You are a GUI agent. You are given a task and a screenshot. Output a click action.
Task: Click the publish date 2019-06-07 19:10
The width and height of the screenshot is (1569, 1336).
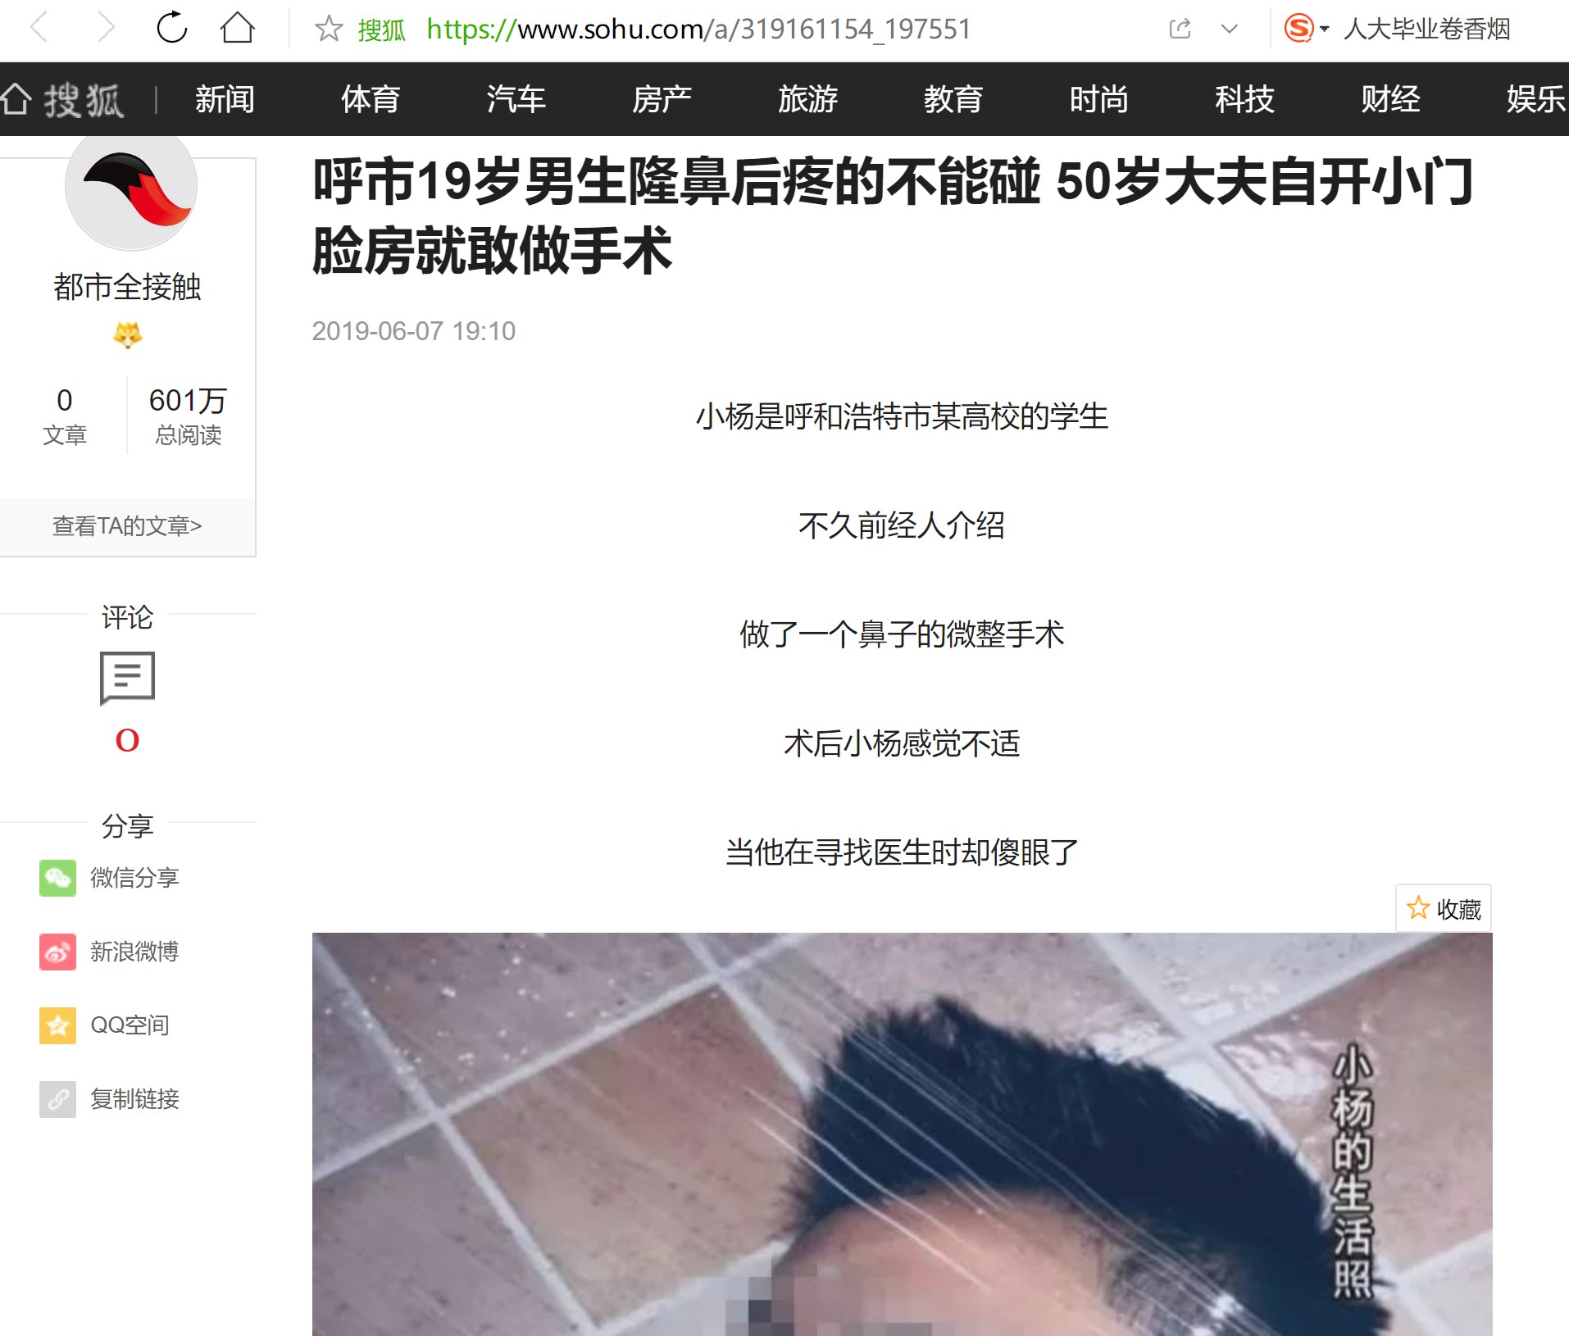tap(413, 331)
